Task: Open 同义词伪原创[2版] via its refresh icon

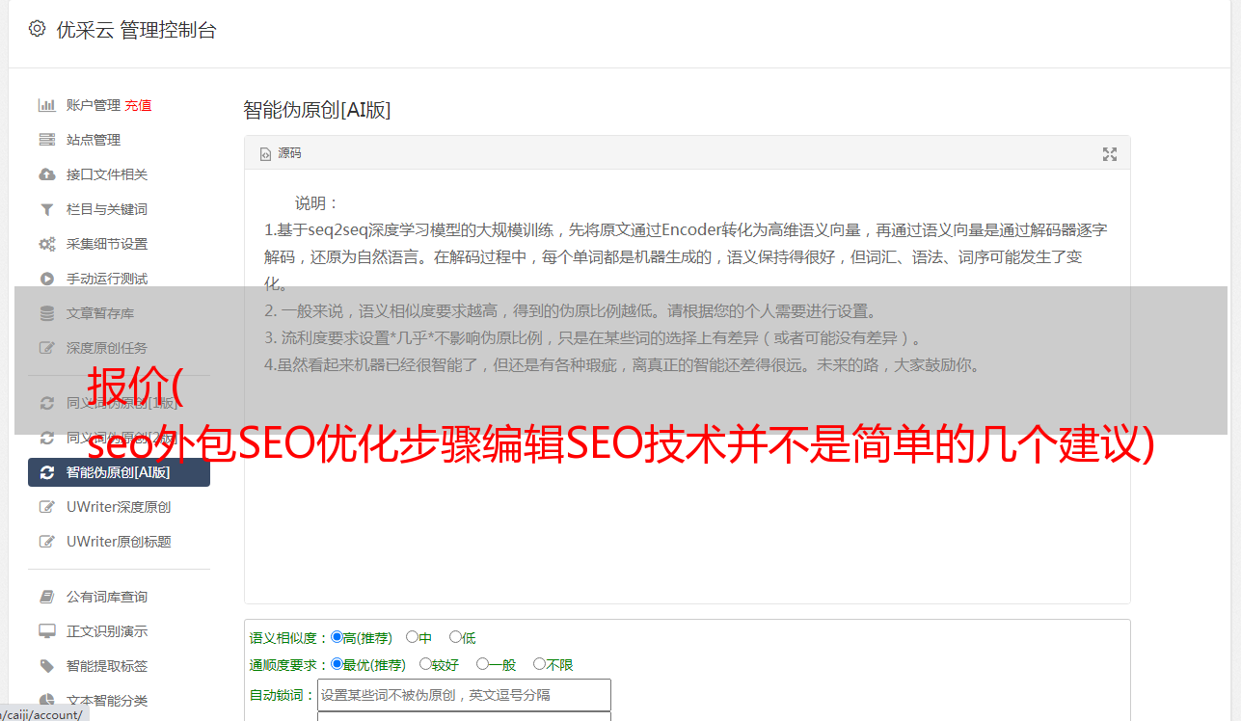Action: click(x=46, y=438)
